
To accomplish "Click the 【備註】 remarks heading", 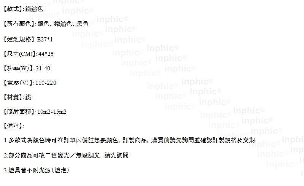I will 14,126.
